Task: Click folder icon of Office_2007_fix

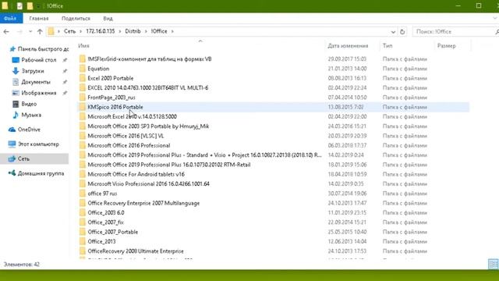Action: [83, 222]
